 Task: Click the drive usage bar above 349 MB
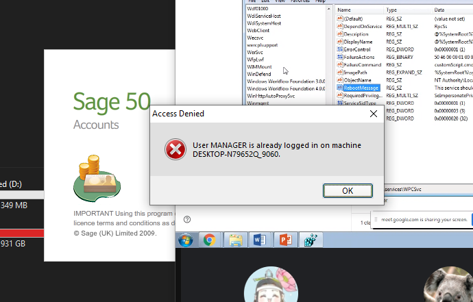[x=22, y=194]
